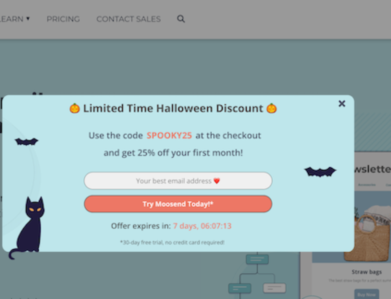Open the PRICING menu item

[x=63, y=19]
